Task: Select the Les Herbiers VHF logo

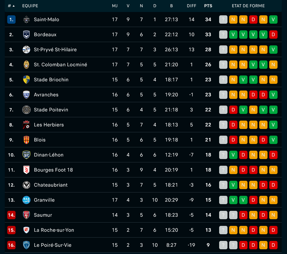Action: (26, 124)
